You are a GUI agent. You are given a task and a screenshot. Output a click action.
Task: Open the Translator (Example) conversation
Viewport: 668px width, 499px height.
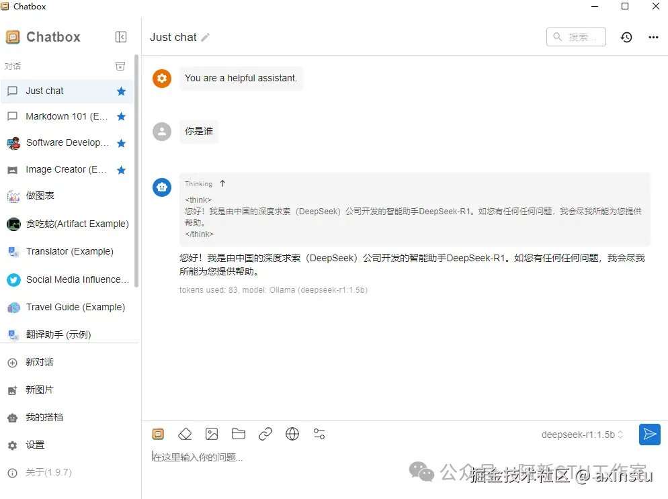click(67, 252)
